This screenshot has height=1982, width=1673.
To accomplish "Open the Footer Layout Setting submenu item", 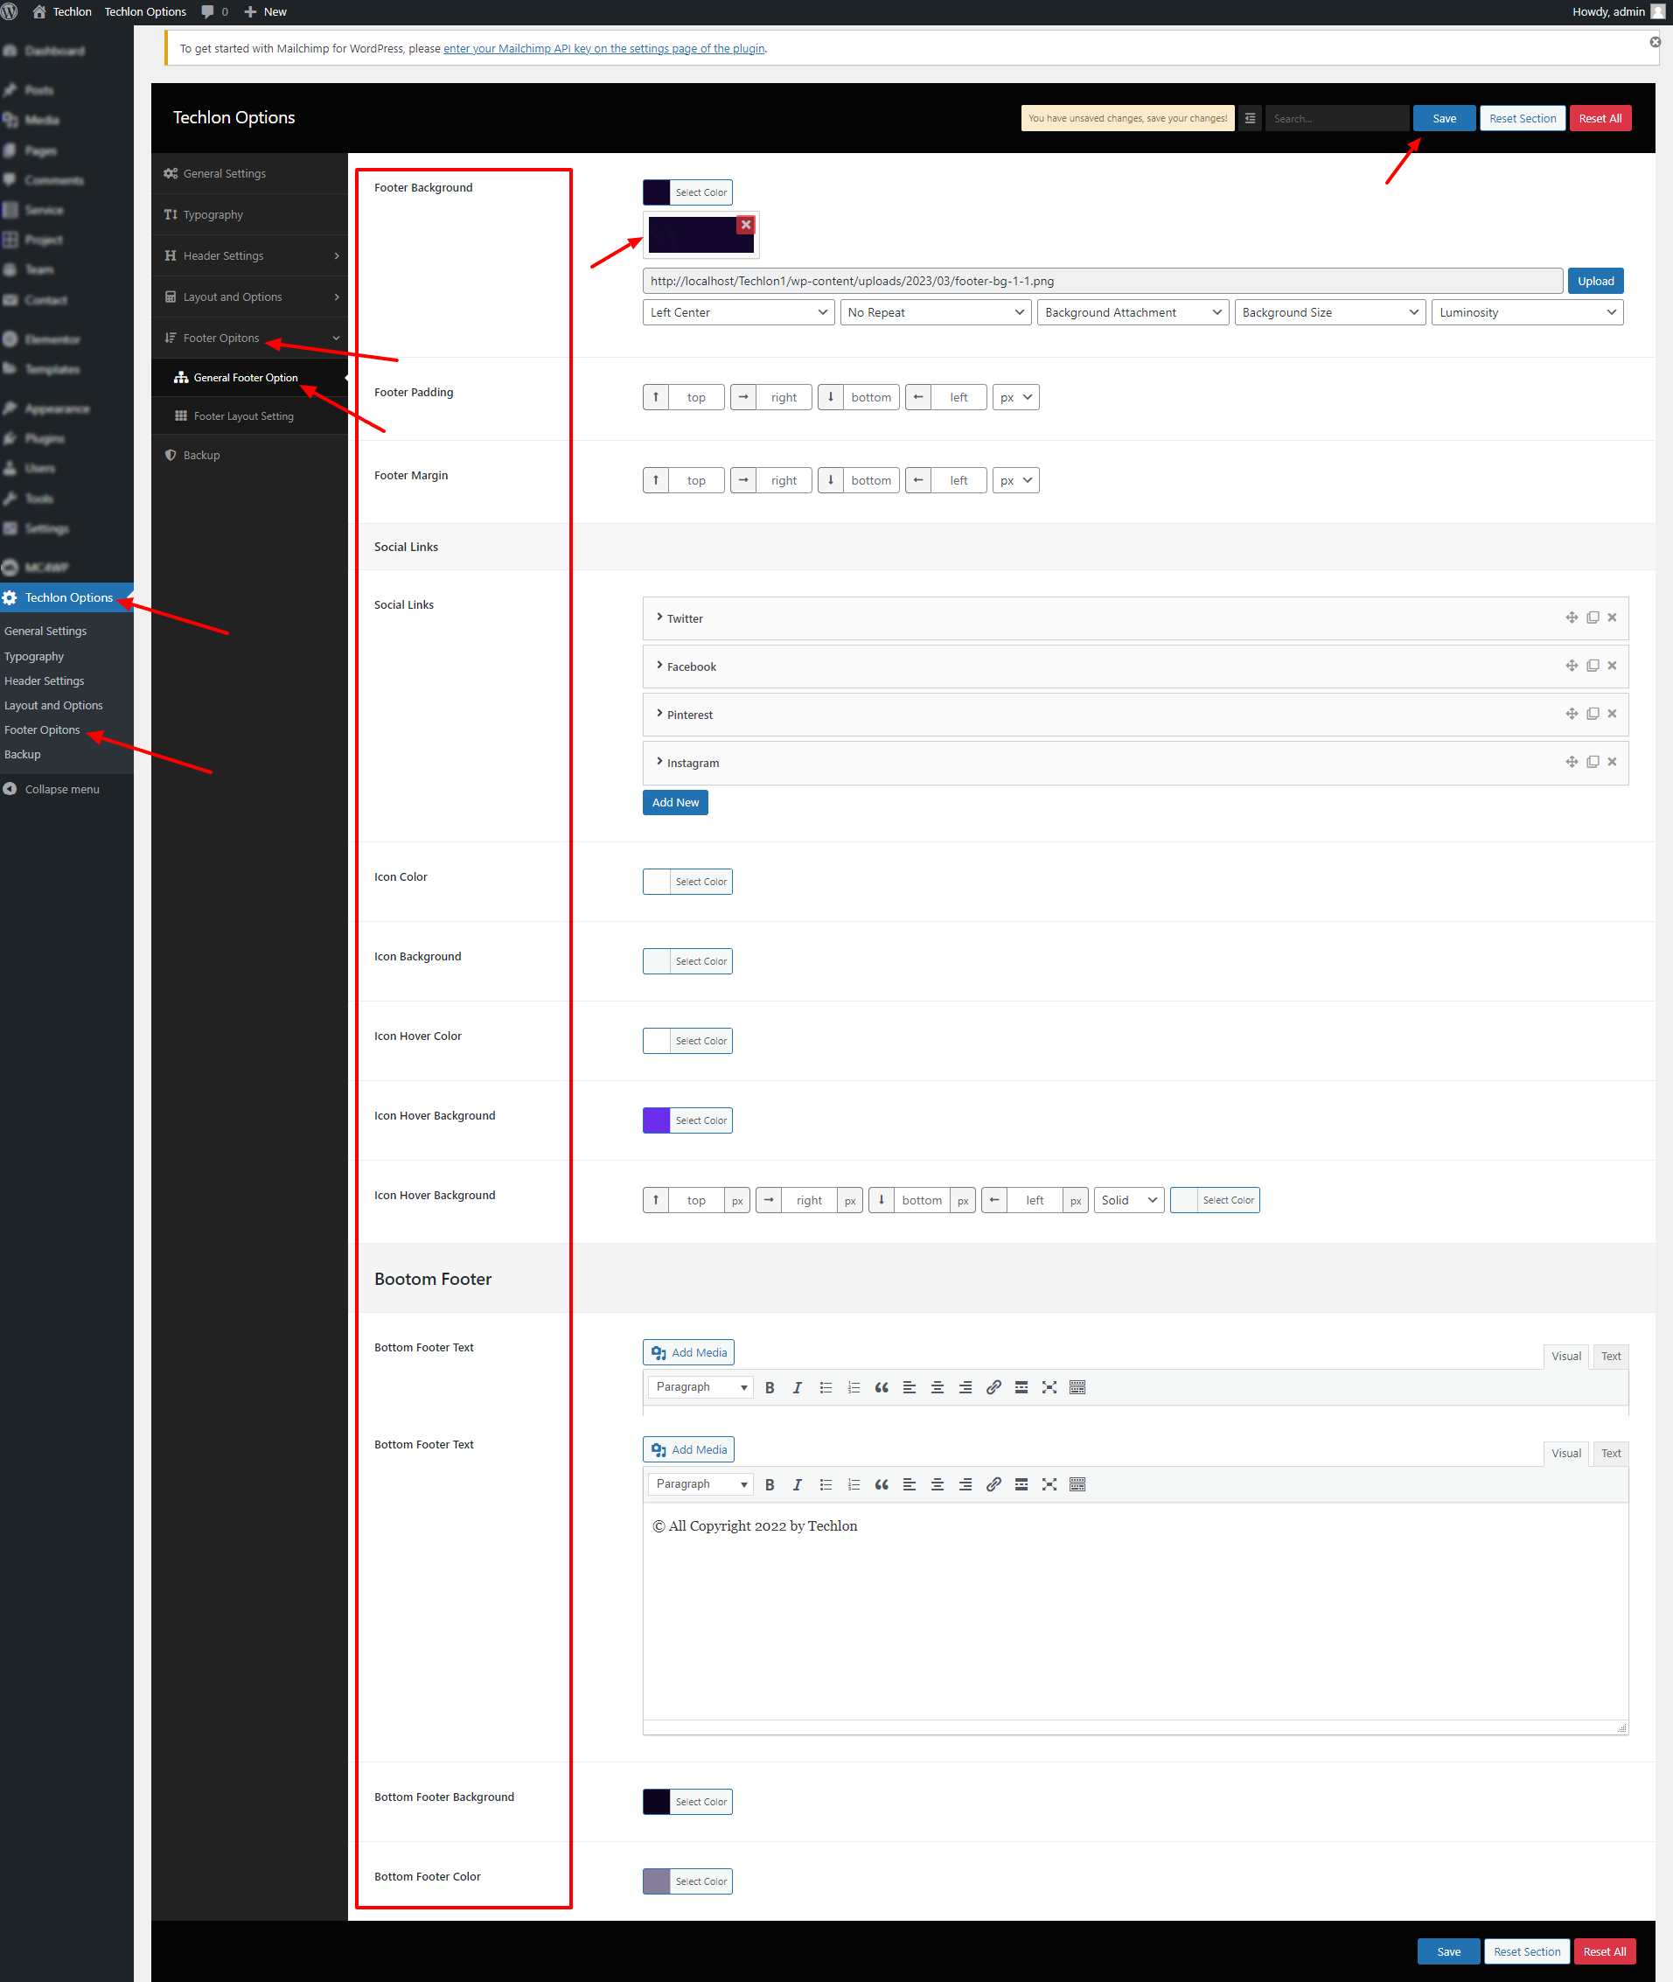I will point(243,416).
